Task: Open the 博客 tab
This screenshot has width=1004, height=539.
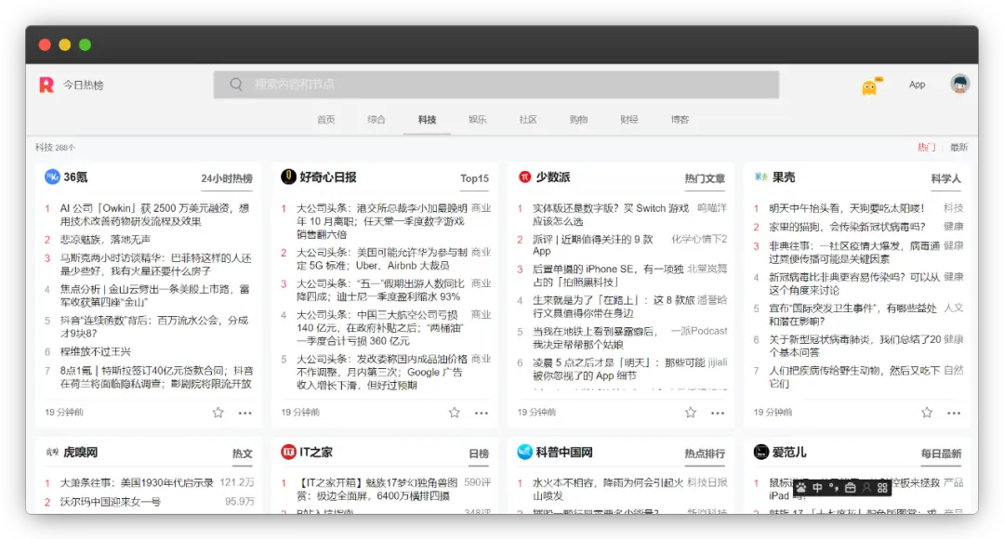Action: click(x=680, y=120)
